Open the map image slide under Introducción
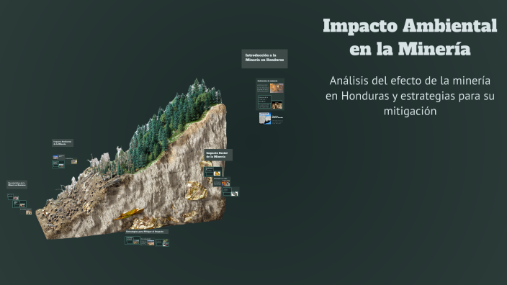 [271, 118]
